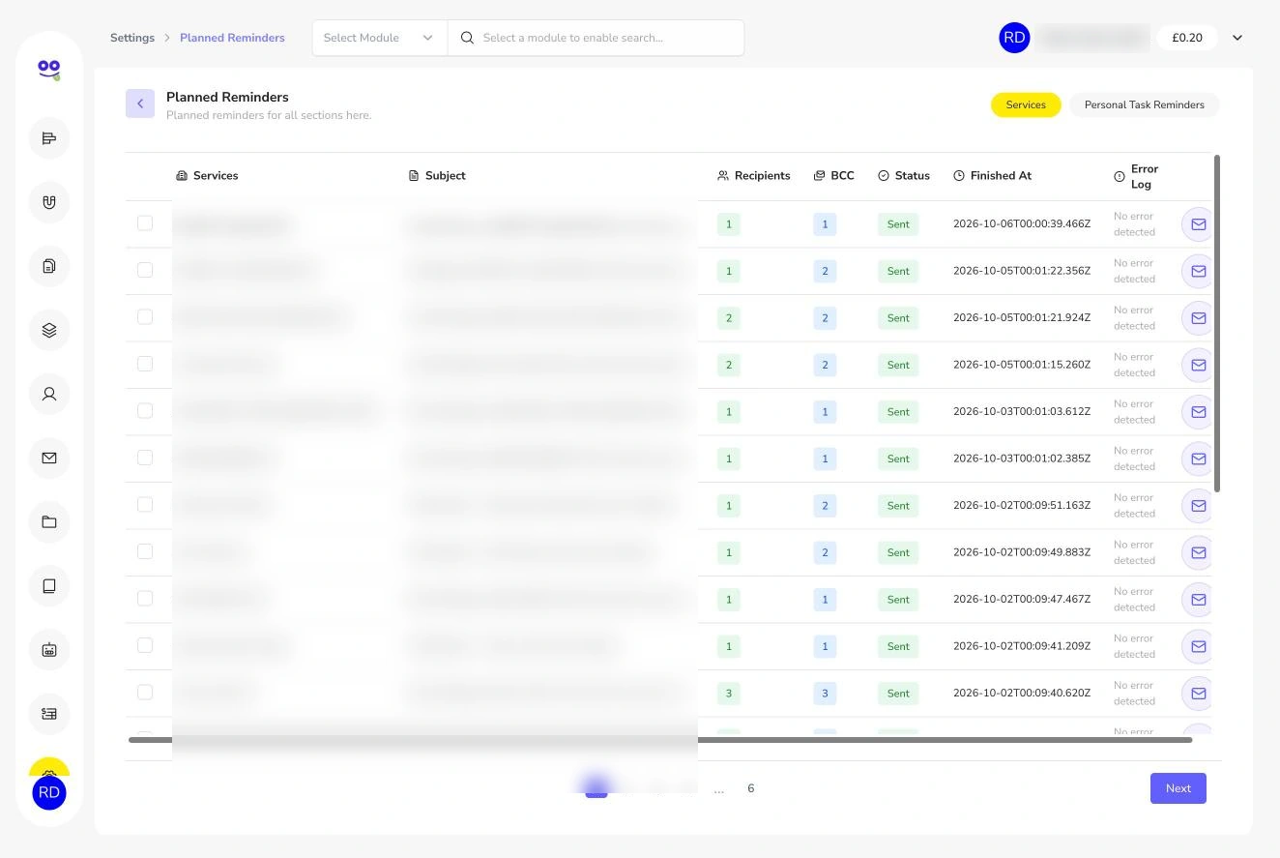Screen dimensions: 1280x858
Task: Tick checkbox for row finished 2026-10-02T00:09:51.163Z
Action: coord(145,504)
